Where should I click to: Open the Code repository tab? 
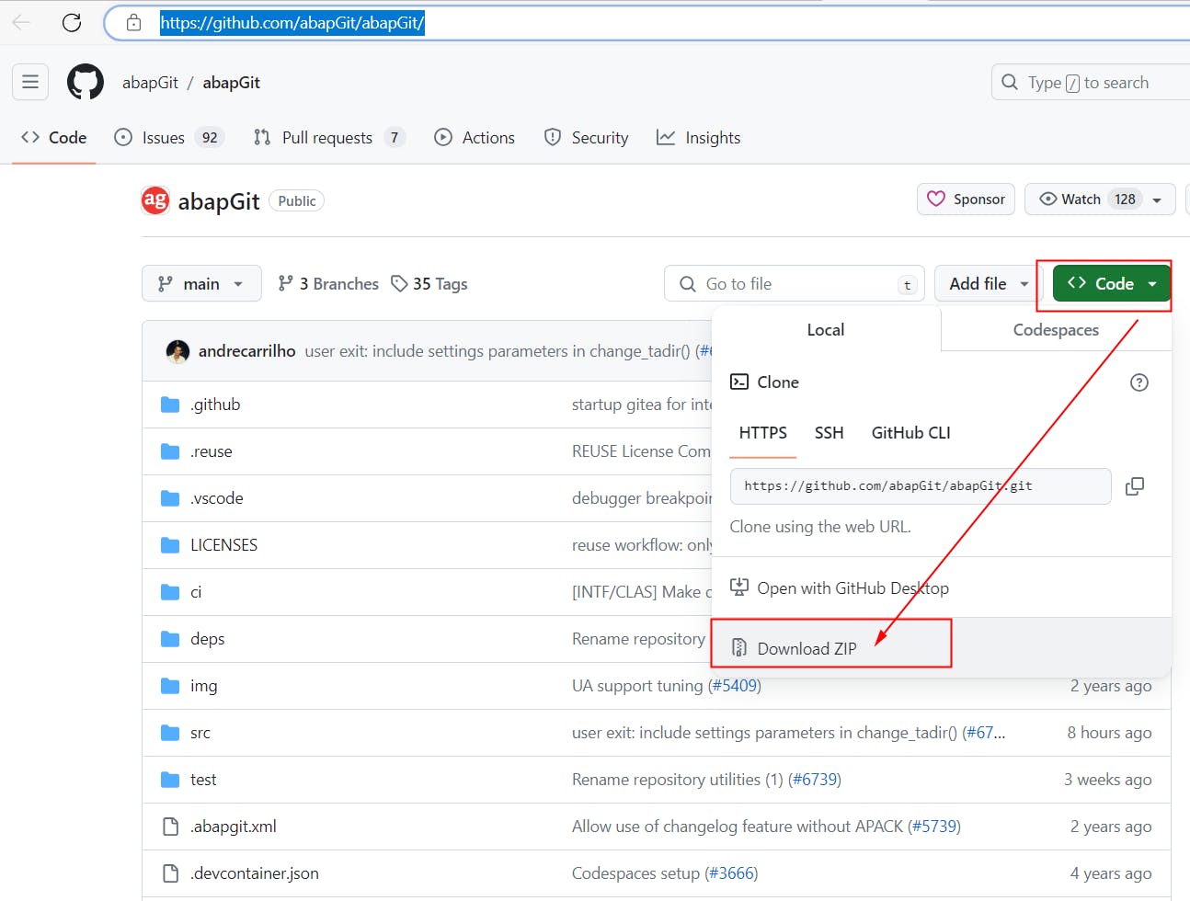click(x=54, y=137)
